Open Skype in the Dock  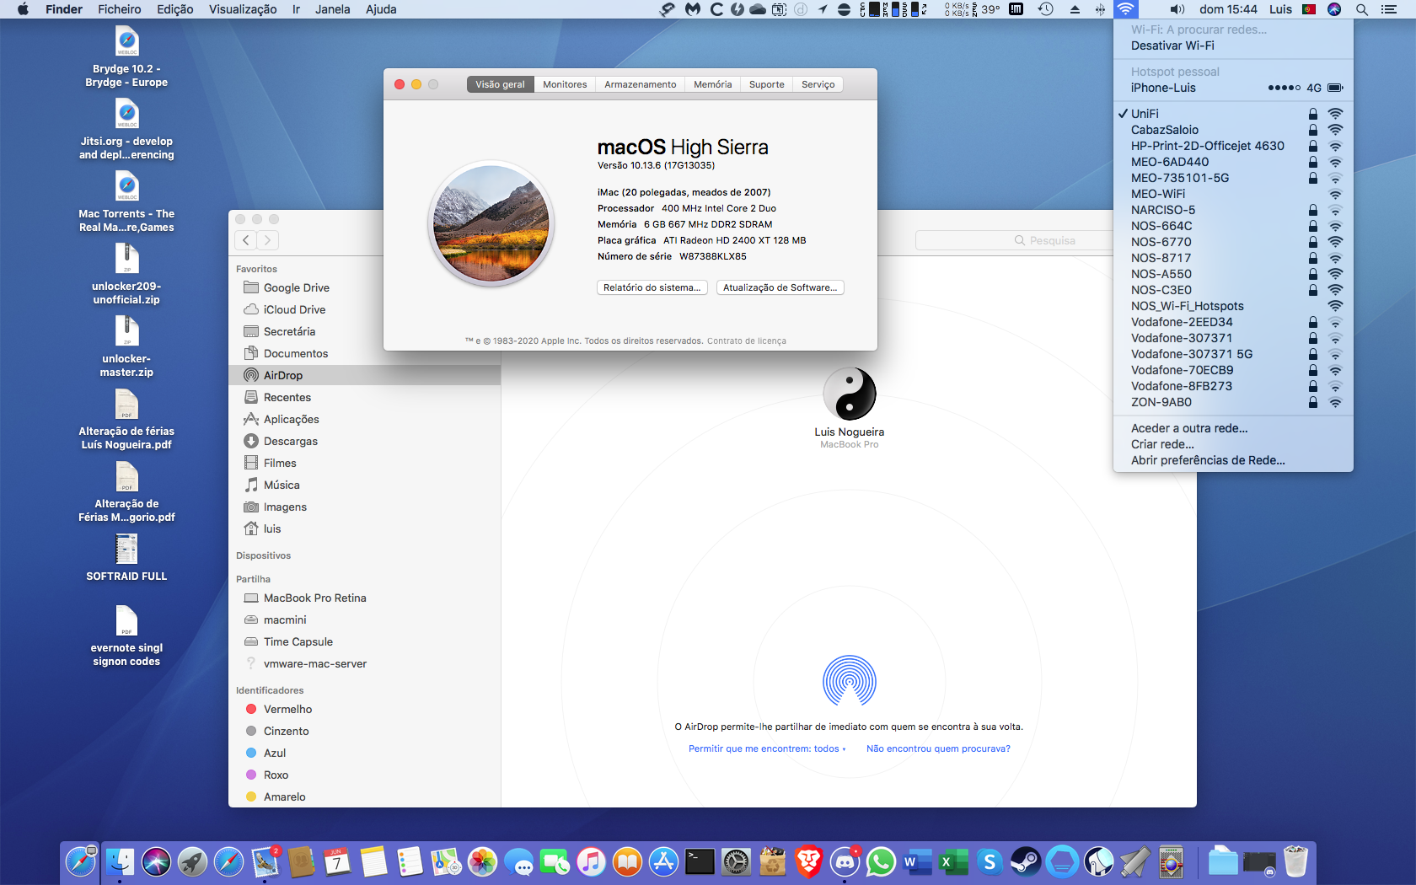(990, 861)
